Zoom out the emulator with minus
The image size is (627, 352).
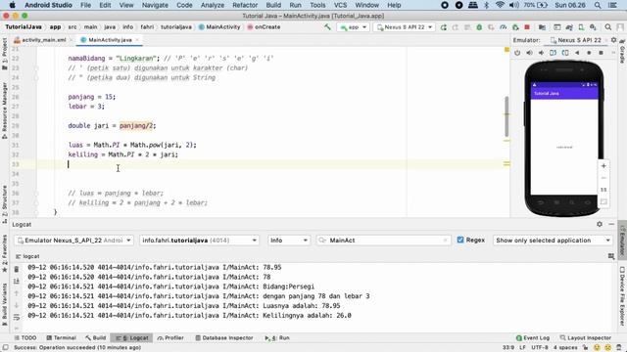[x=603, y=178]
